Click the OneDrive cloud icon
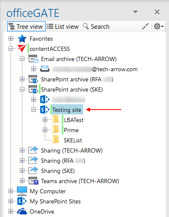 22,211
